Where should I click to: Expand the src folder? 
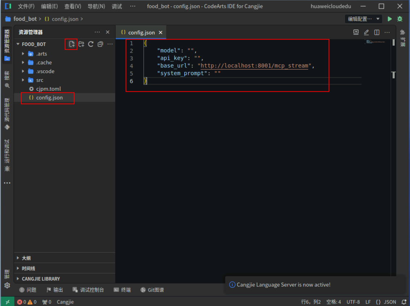pos(23,80)
